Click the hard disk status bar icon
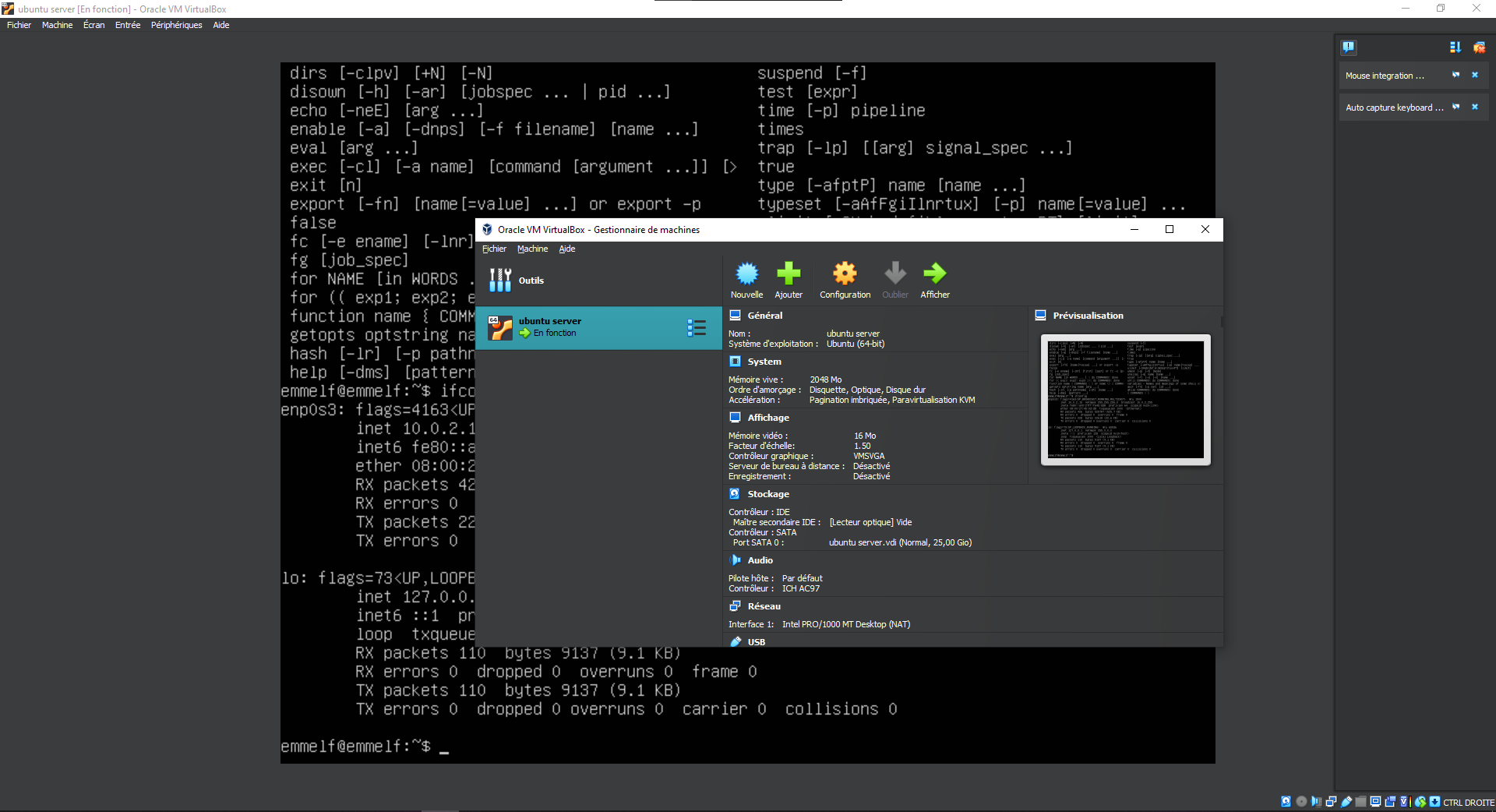Viewport: 1496px width, 812px height. [1286, 802]
